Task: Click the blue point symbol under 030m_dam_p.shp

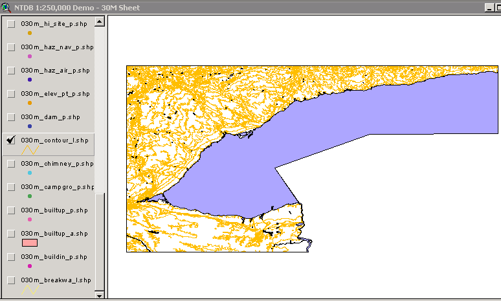Action: coord(30,126)
